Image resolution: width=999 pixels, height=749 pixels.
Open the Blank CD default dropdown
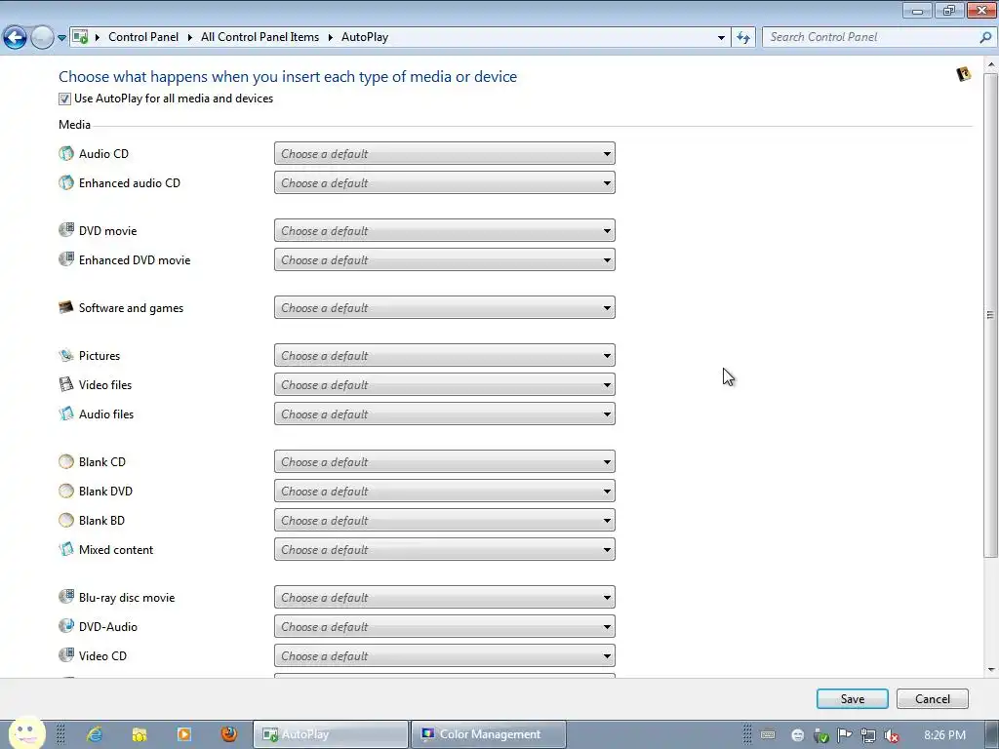(x=445, y=461)
